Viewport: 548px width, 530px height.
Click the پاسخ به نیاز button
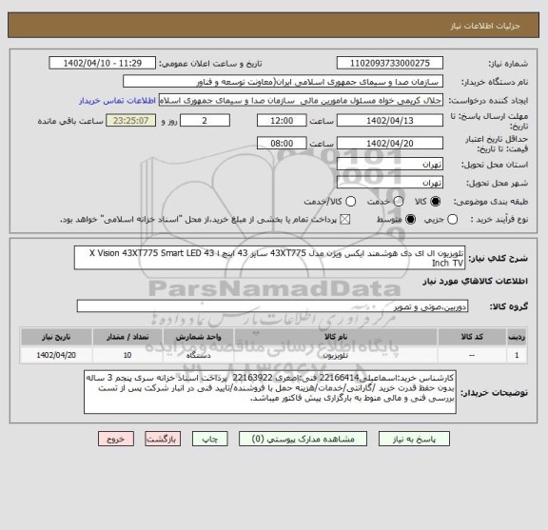pyautogui.click(x=414, y=439)
